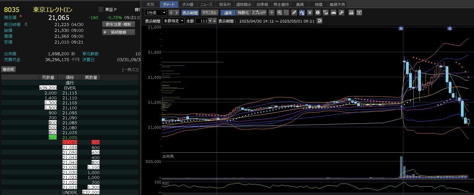Open the 業績 tab
Image resolution: width=474 pixels, height=195 pixels.
(x=300, y=4)
